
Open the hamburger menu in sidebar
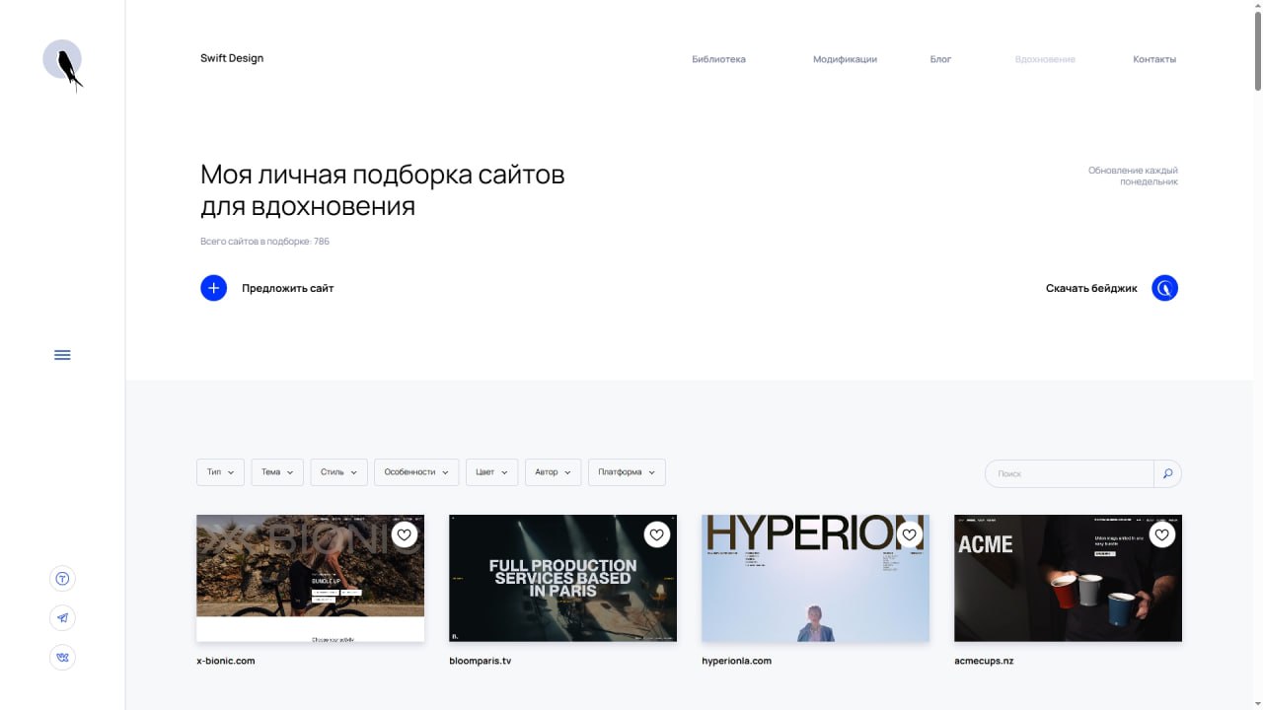click(x=62, y=355)
